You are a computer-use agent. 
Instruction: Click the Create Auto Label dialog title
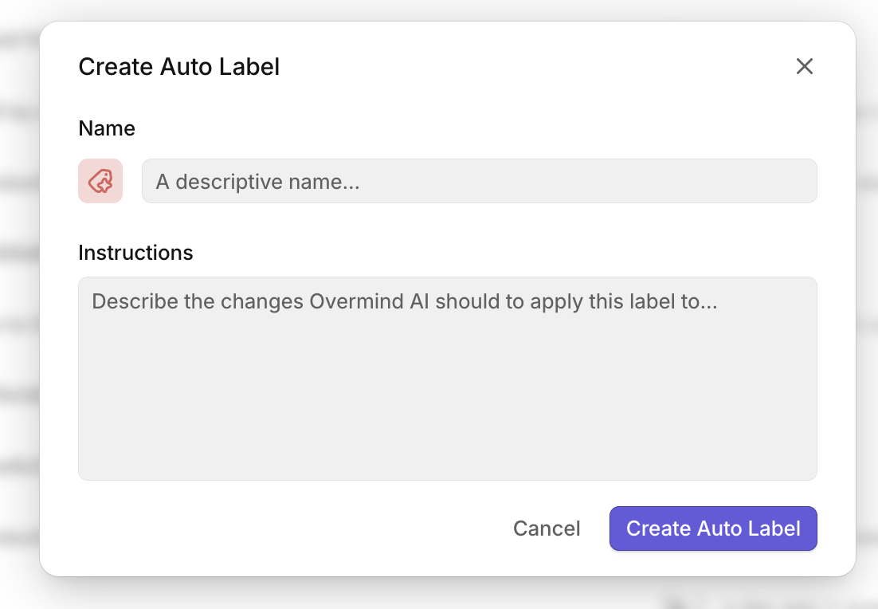(178, 66)
